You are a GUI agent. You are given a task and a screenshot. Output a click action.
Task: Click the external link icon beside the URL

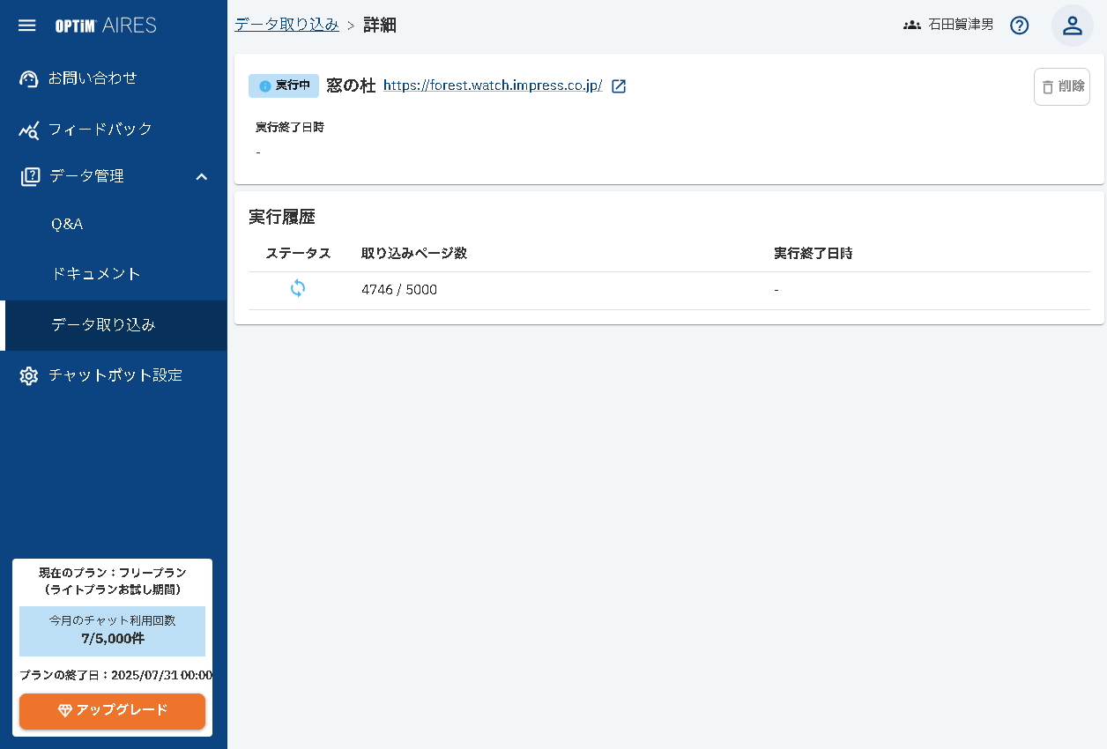point(619,85)
